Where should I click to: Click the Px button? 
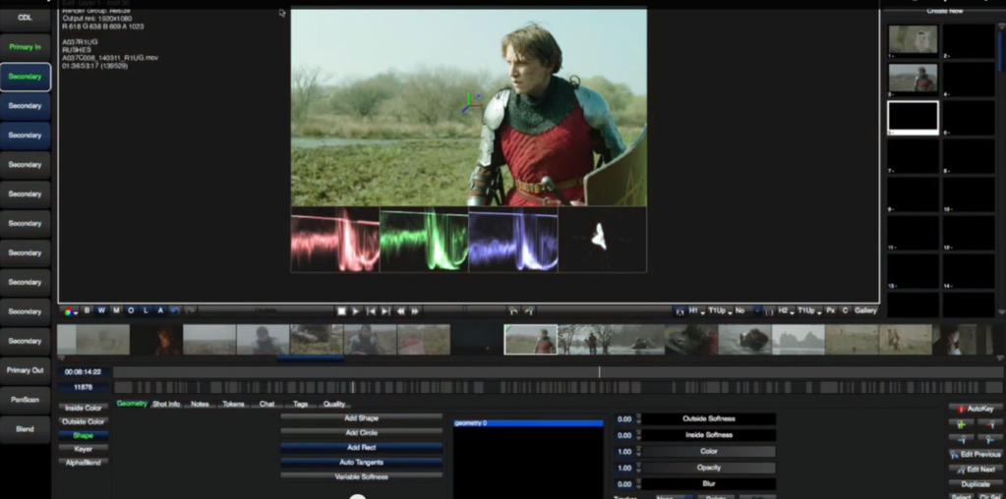click(831, 310)
